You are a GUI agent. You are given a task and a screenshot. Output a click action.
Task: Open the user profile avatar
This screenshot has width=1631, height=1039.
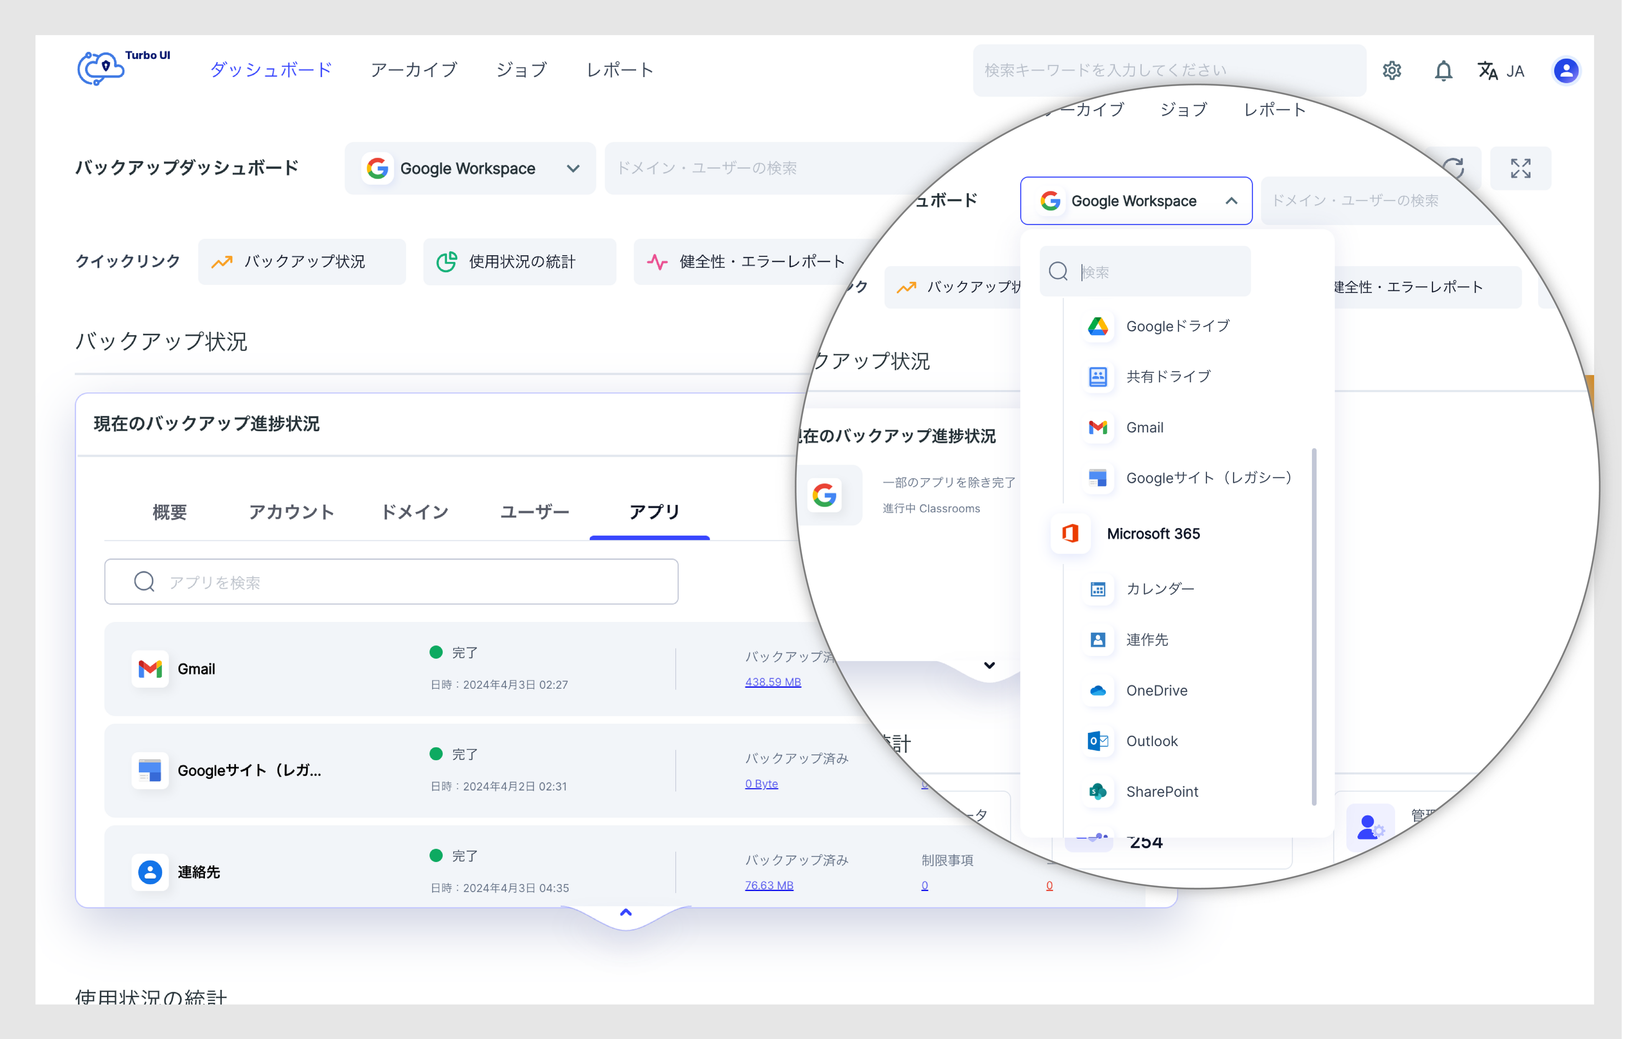point(1565,70)
